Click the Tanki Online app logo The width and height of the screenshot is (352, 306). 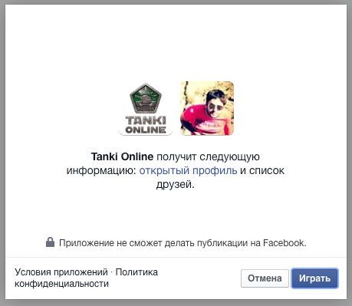coord(146,108)
